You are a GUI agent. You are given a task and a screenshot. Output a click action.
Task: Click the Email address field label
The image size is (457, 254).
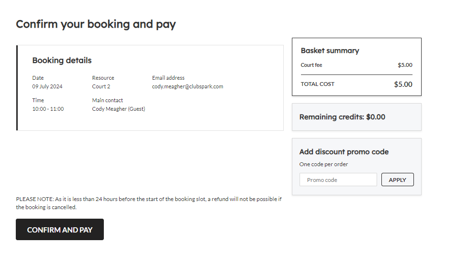coord(168,78)
